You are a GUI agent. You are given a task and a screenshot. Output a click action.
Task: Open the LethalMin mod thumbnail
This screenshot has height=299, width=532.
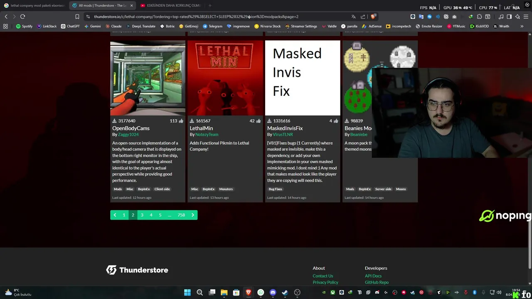point(225,78)
